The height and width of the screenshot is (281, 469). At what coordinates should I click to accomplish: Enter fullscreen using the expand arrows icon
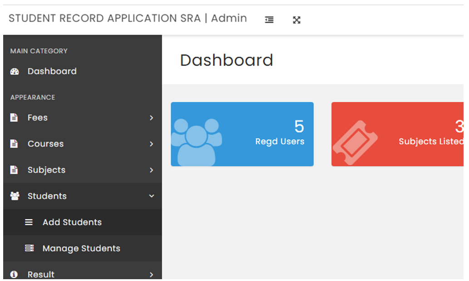click(296, 20)
